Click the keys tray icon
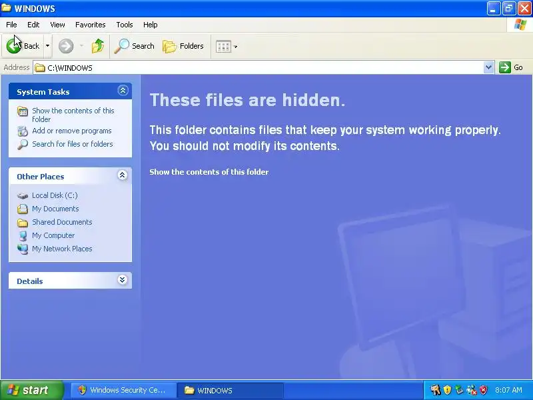 tap(435, 390)
